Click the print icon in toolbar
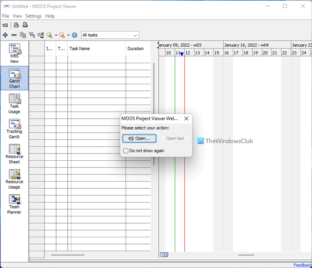This screenshot has height=268, width=312. pos(16,25)
